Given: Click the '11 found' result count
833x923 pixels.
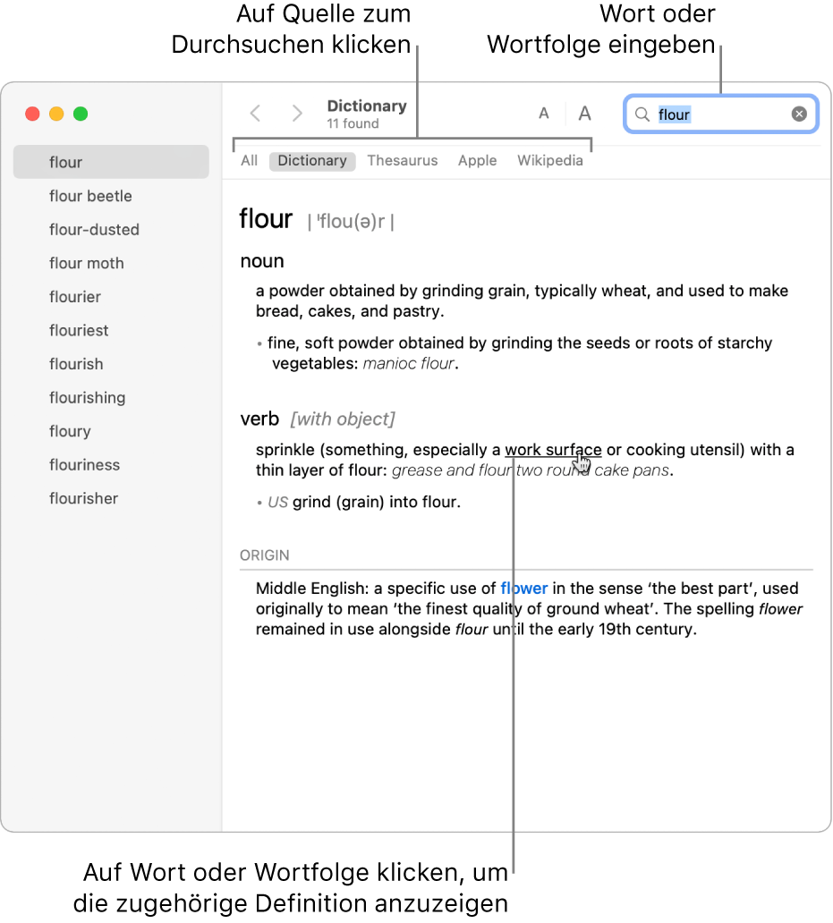Looking at the screenshot, I should pyautogui.click(x=353, y=123).
